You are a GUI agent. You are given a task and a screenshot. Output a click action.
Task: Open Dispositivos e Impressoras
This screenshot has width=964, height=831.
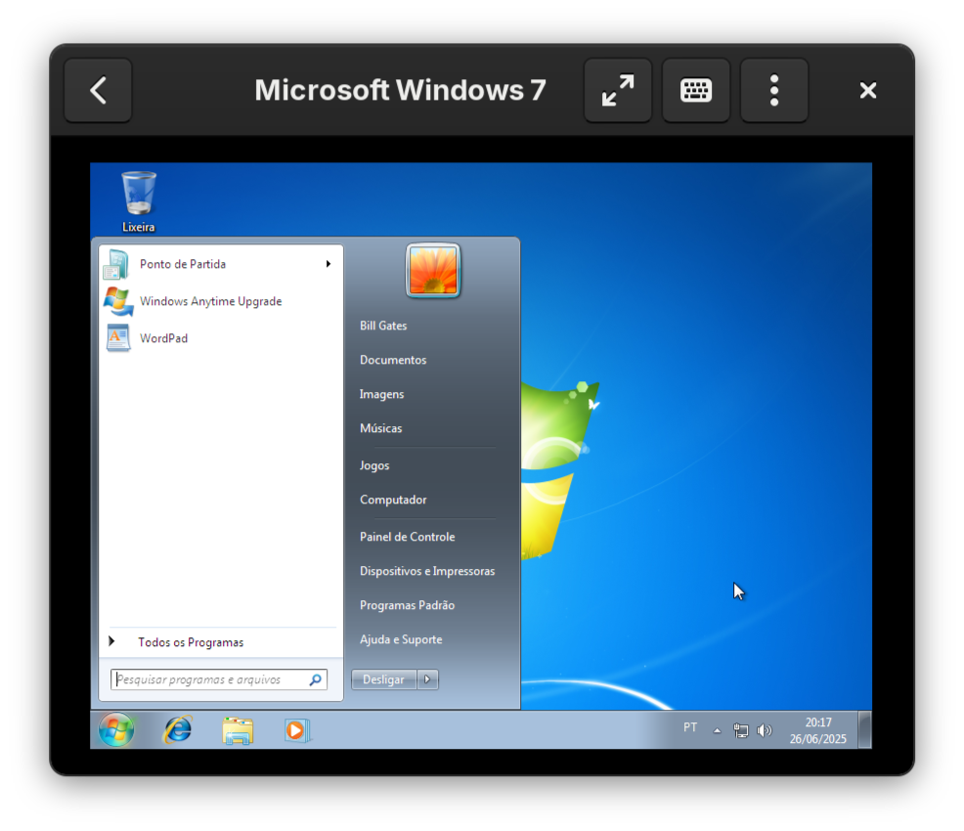coord(427,571)
